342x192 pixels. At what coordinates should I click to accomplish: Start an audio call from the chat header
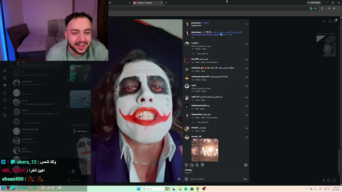tap(324, 21)
